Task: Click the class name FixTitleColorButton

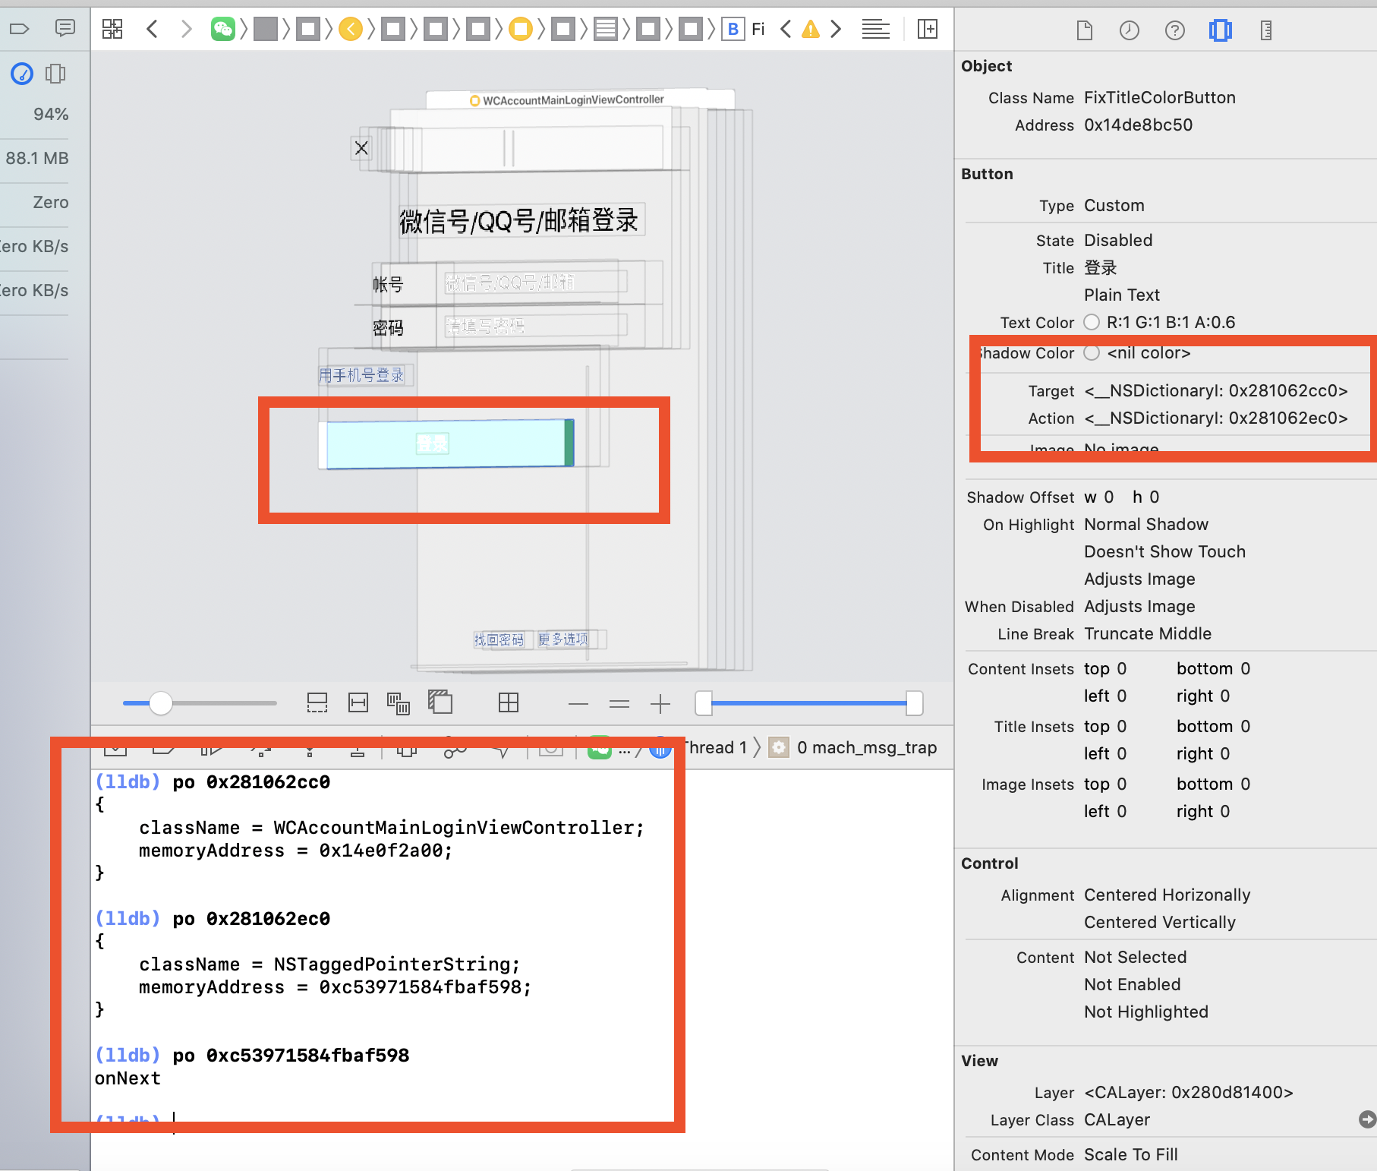Action: point(1160,97)
